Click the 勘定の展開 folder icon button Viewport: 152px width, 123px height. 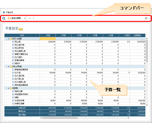pyautogui.click(x=9, y=18)
